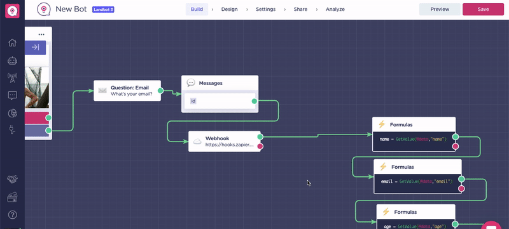Viewport: 509px width, 229px height.
Task: Click the hooks.zapier URL text on Webhook
Action: [x=230, y=145]
